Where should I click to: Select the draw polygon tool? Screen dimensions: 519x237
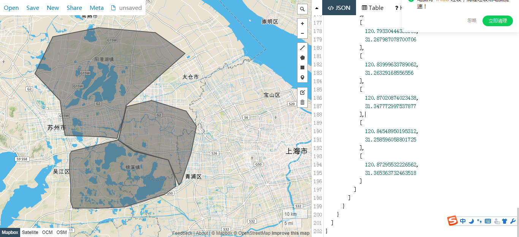302,57
